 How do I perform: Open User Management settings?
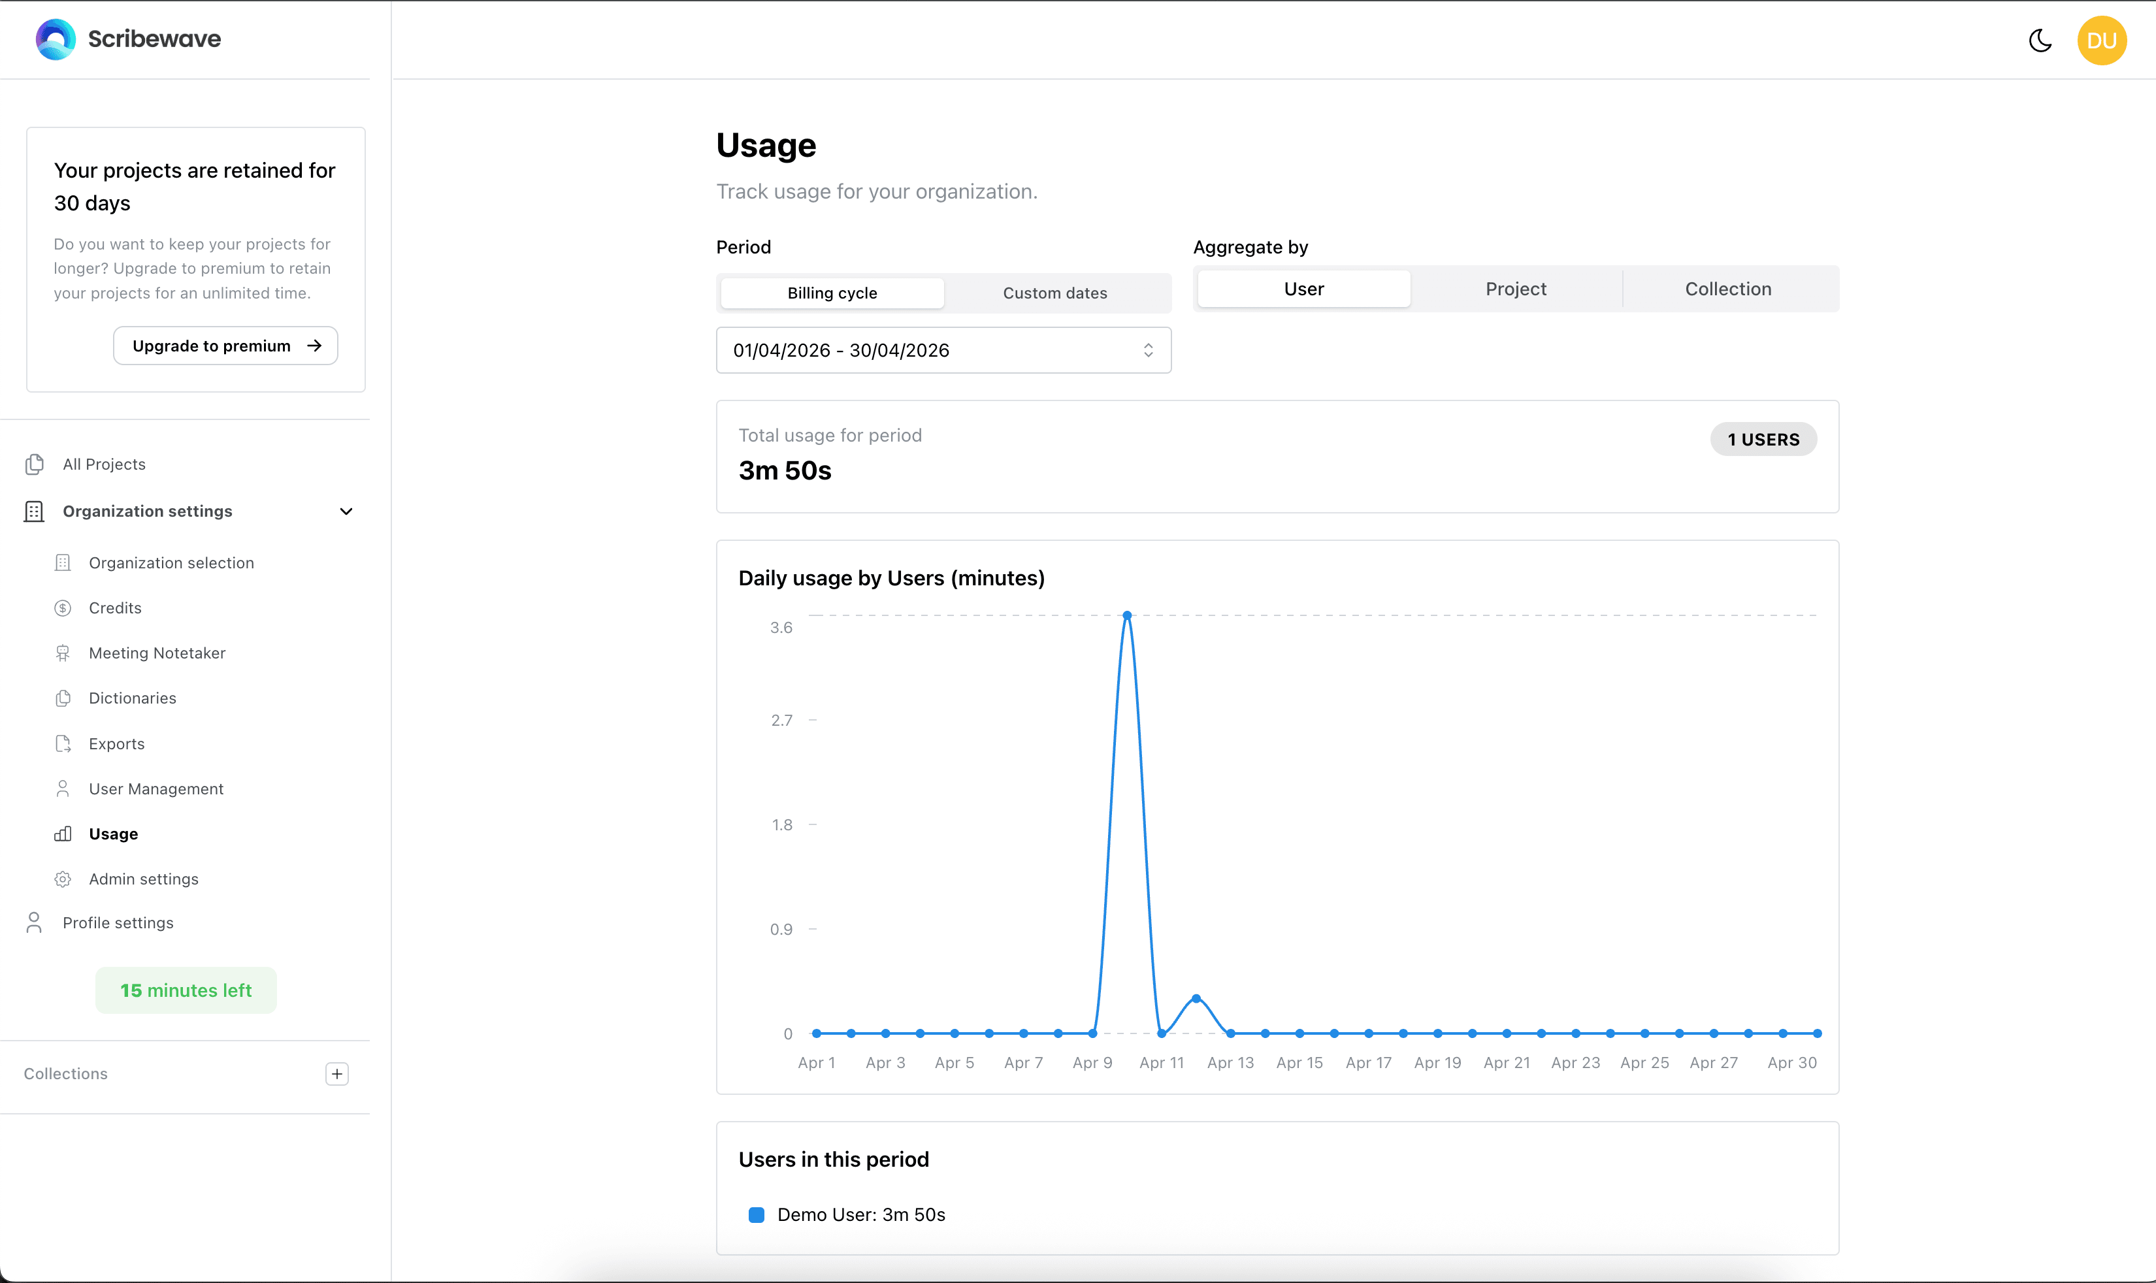[155, 788]
